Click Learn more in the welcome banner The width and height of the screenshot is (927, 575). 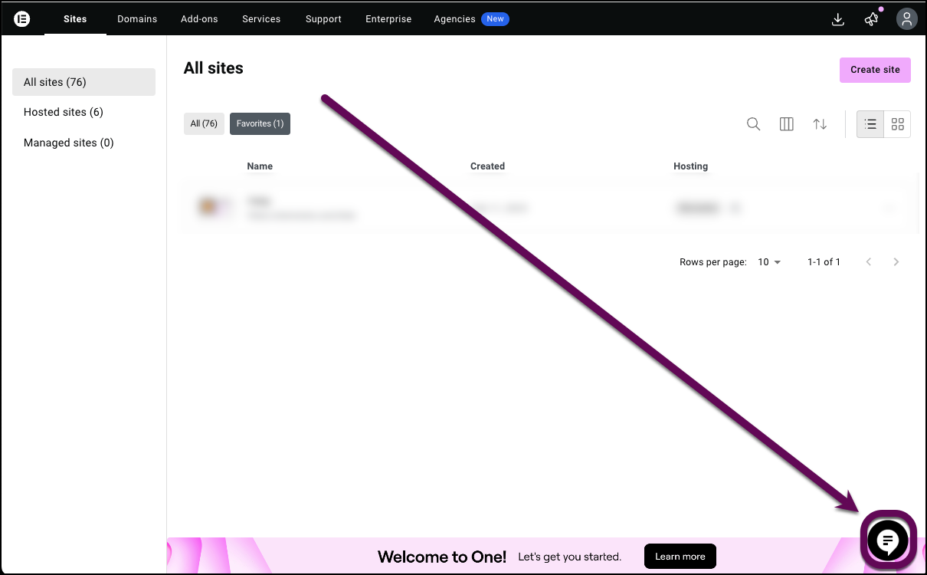[x=680, y=556]
